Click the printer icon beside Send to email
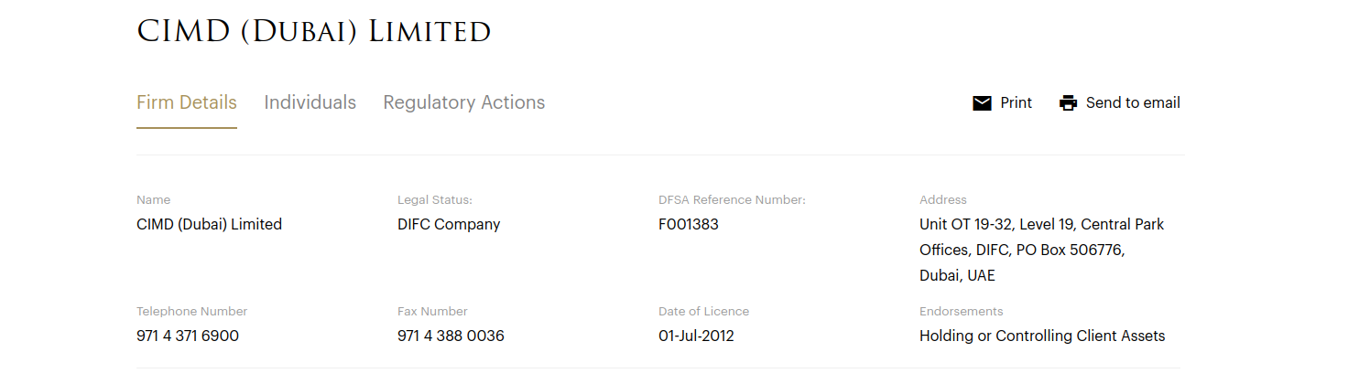The image size is (1359, 384). click(x=1068, y=103)
